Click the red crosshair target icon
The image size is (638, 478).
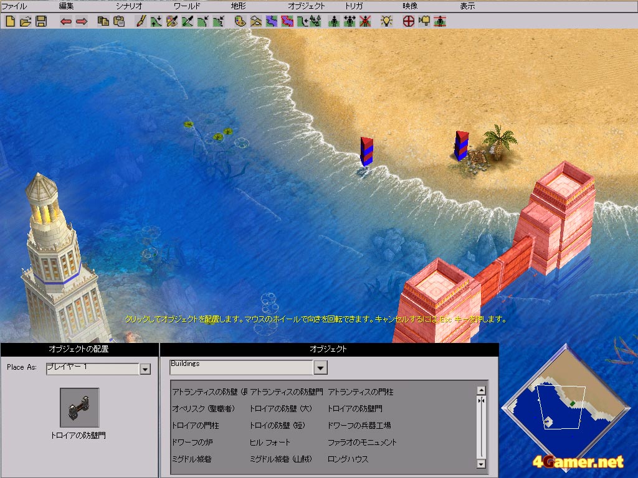(409, 21)
